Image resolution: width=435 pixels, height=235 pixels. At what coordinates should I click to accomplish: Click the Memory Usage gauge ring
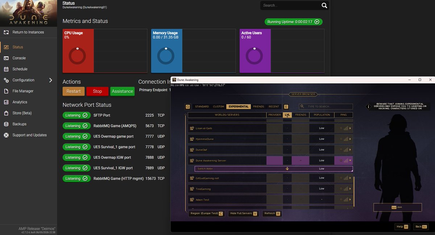click(166, 56)
